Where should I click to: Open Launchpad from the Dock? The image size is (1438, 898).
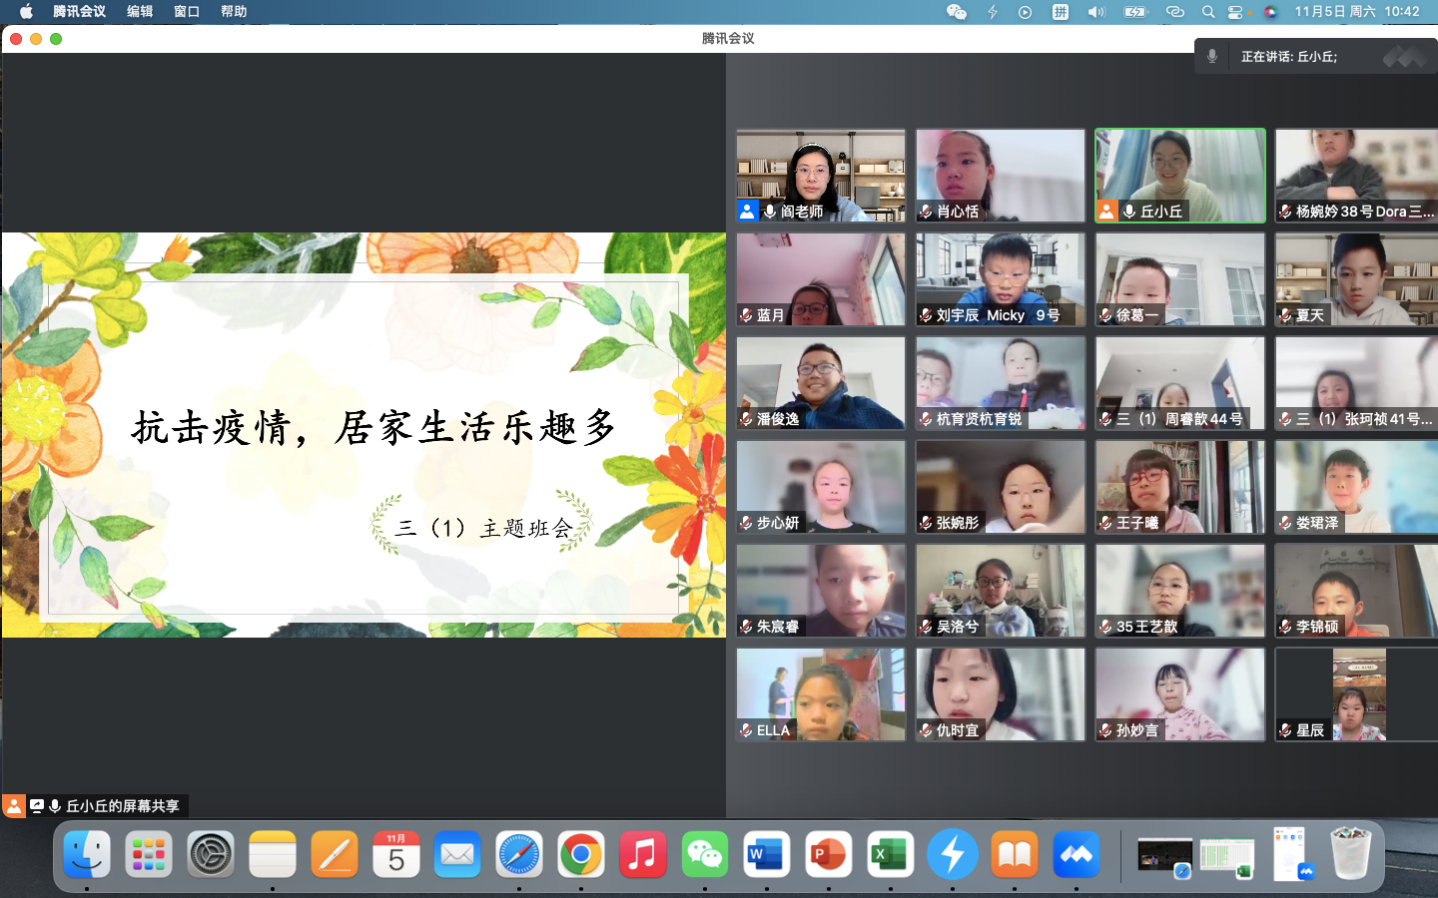[149, 855]
